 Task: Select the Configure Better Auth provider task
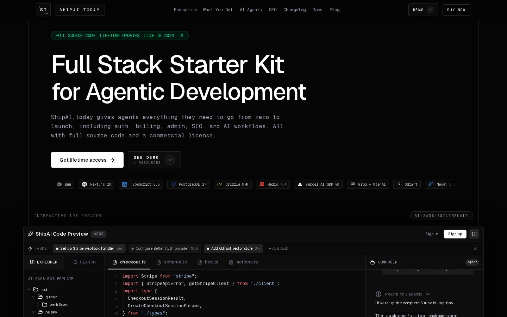[165, 249]
